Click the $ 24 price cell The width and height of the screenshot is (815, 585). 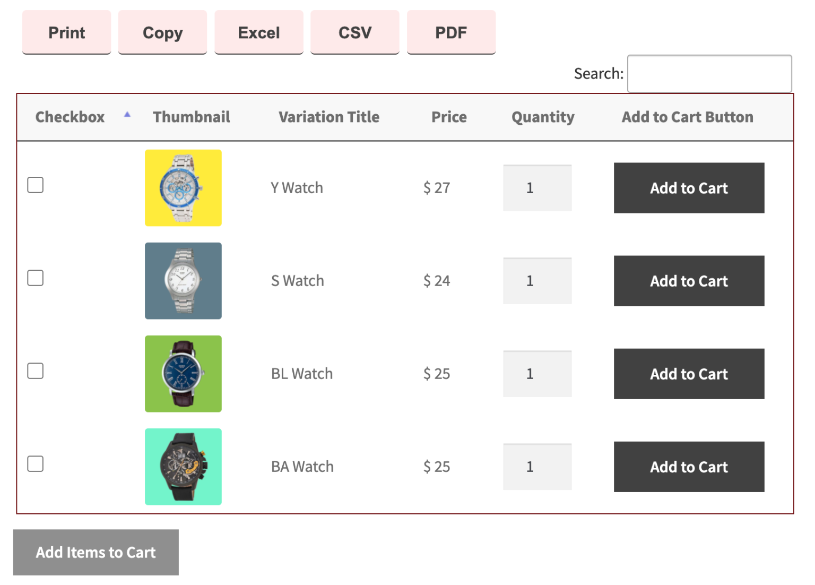(x=437, y=281)
